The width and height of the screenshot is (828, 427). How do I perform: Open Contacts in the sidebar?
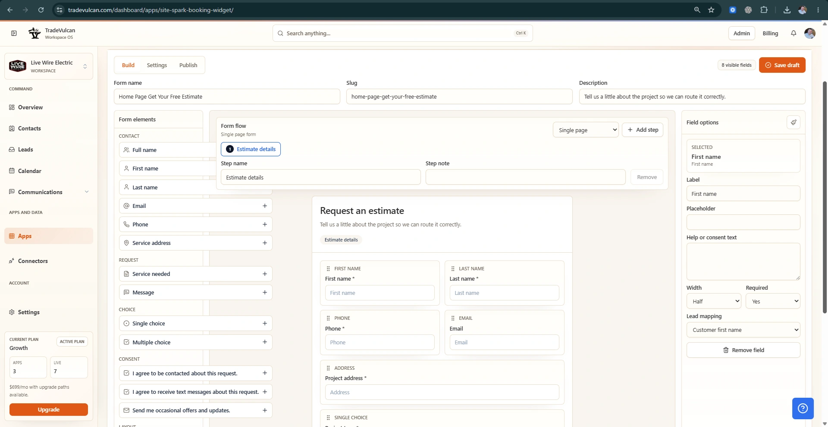pyautogui.click(x=49, y=128)
